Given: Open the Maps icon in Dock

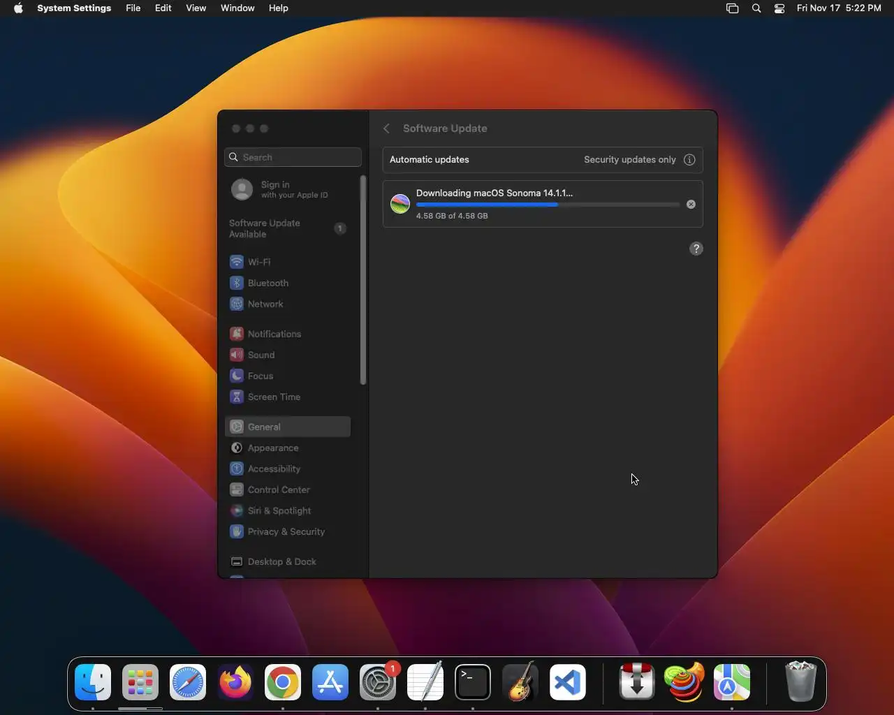Looking at the screenshot, I should pos(732,682).
